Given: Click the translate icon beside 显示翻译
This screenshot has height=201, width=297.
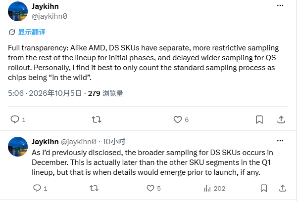Looking at the screenshot, I should pos(12,32).
